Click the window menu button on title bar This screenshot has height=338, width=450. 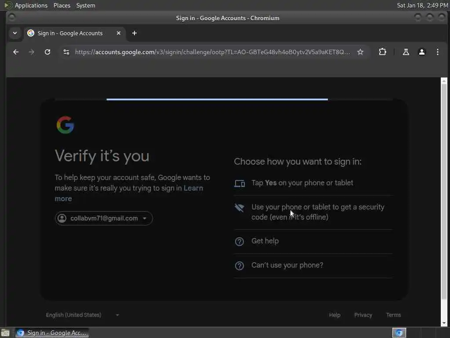[x=12, y=18]
